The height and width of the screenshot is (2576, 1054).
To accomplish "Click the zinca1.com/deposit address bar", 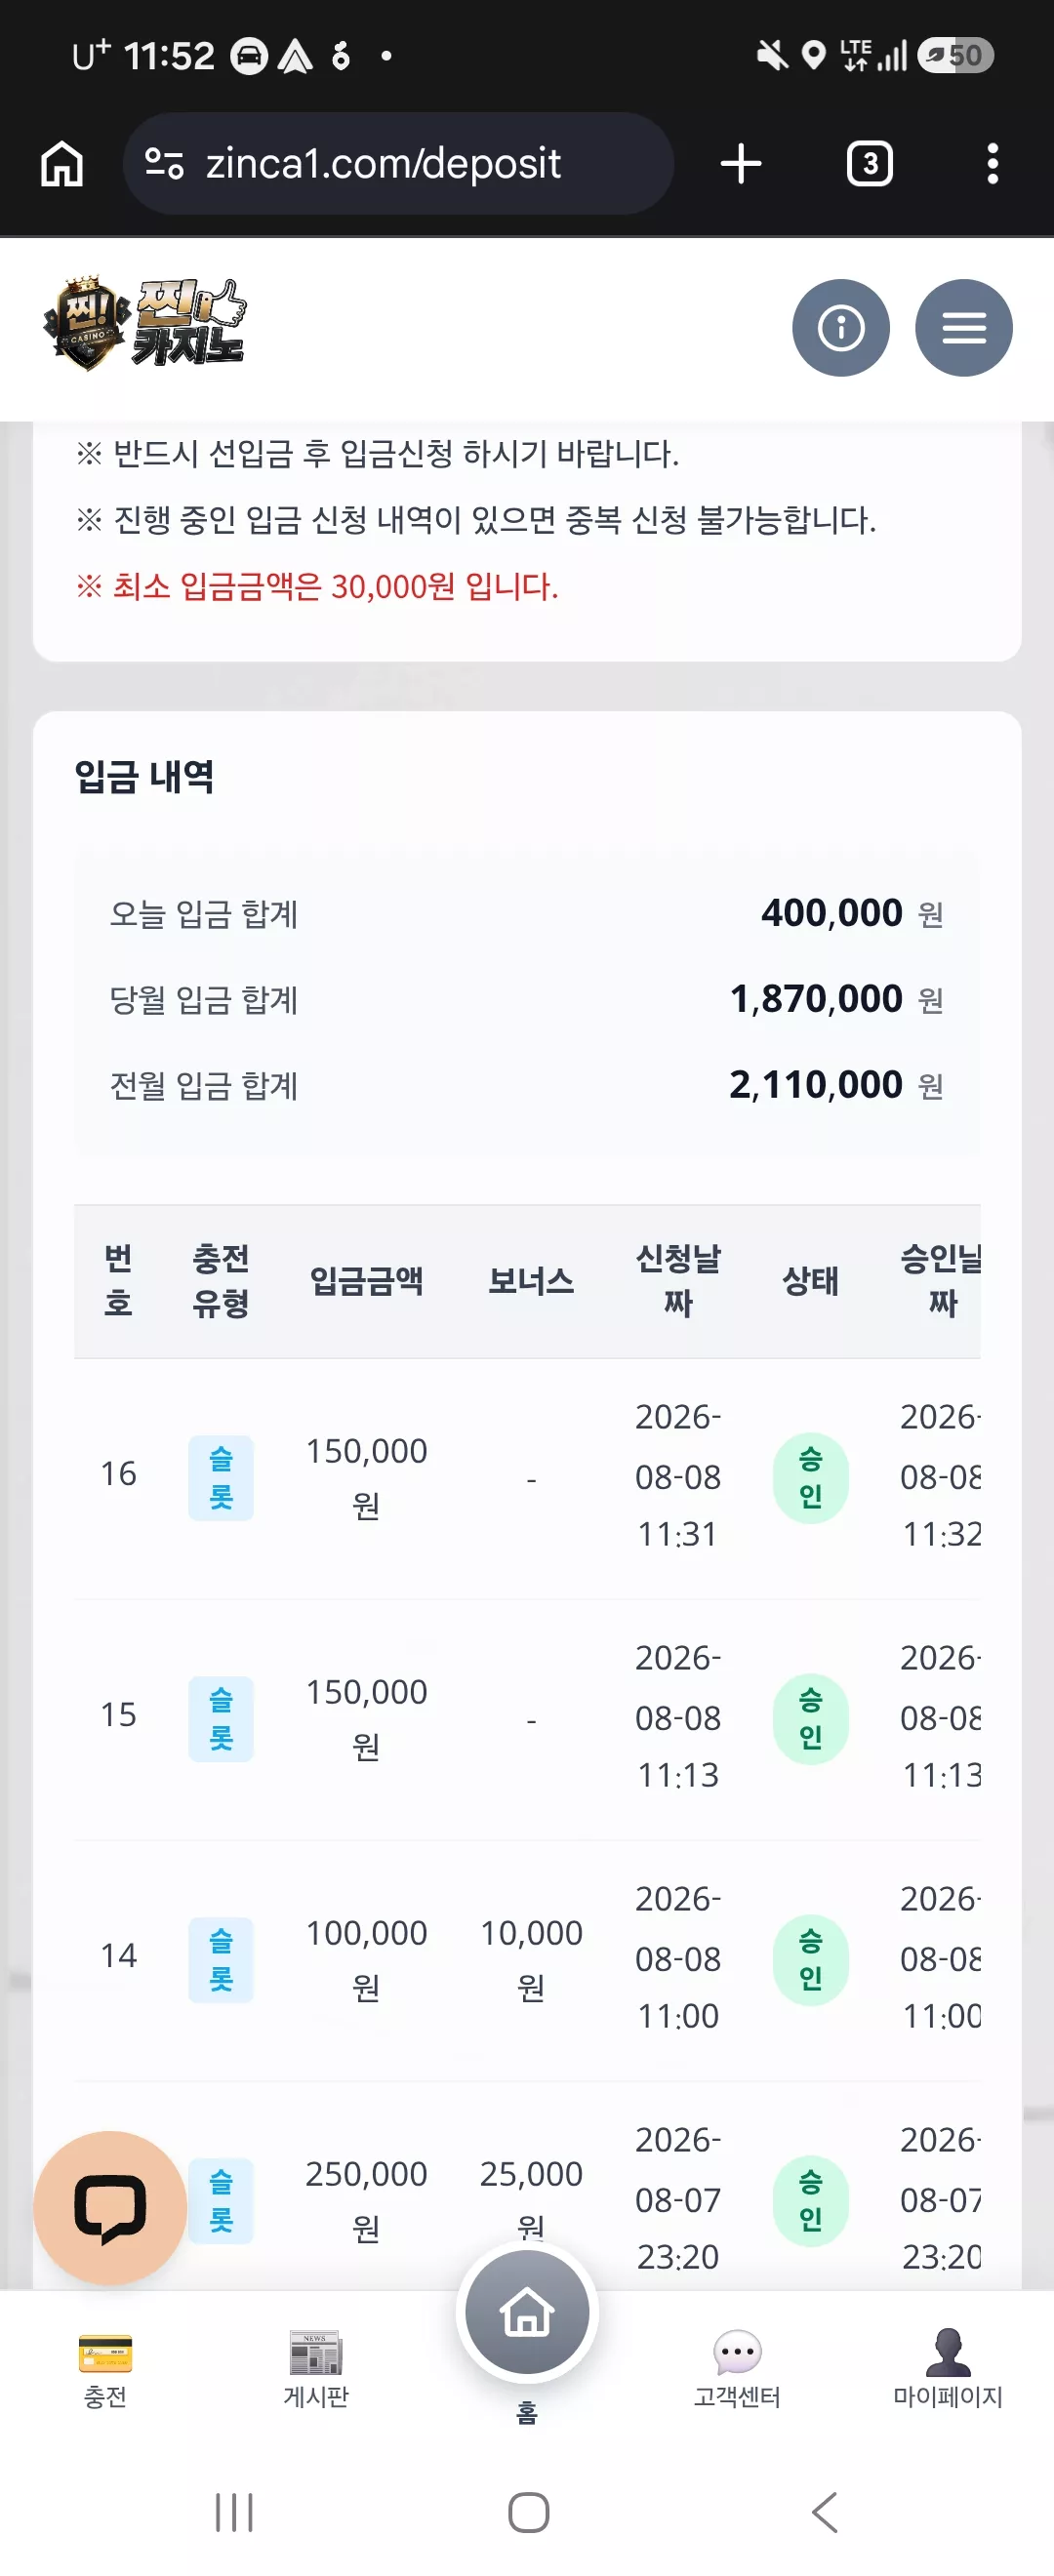I will 398,163.
